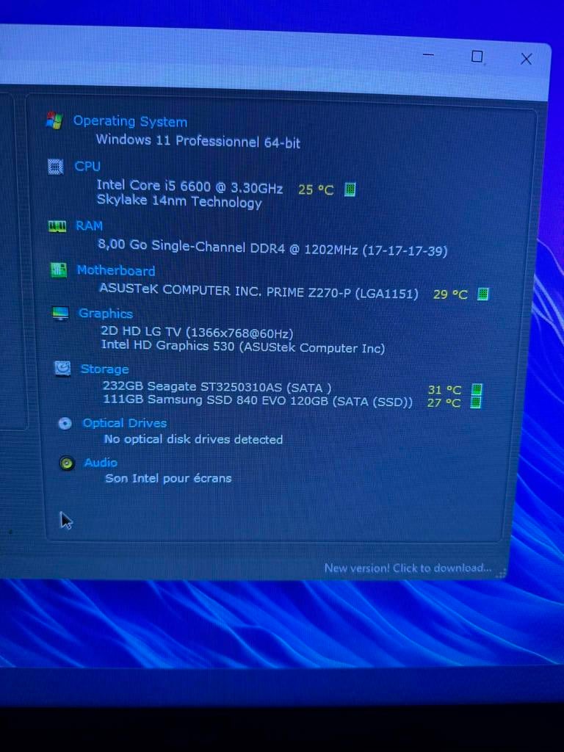Click the New version download link
The height and width of the screenshot is (752, 564).
pos(408,568)
